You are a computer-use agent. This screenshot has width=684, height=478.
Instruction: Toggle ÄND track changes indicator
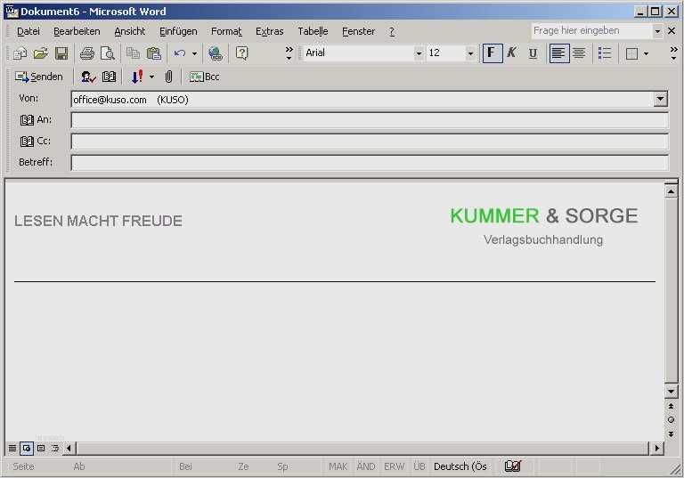(x=365, y=466)
